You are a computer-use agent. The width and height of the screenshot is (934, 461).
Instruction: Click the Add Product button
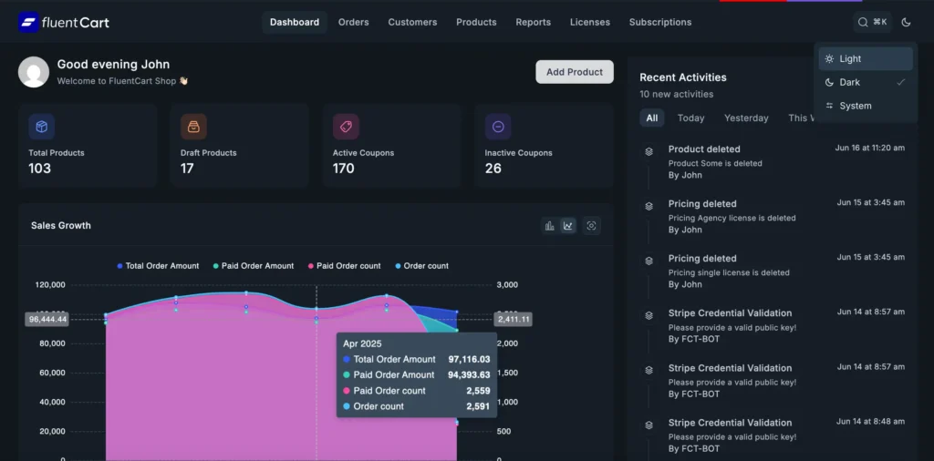575,72
